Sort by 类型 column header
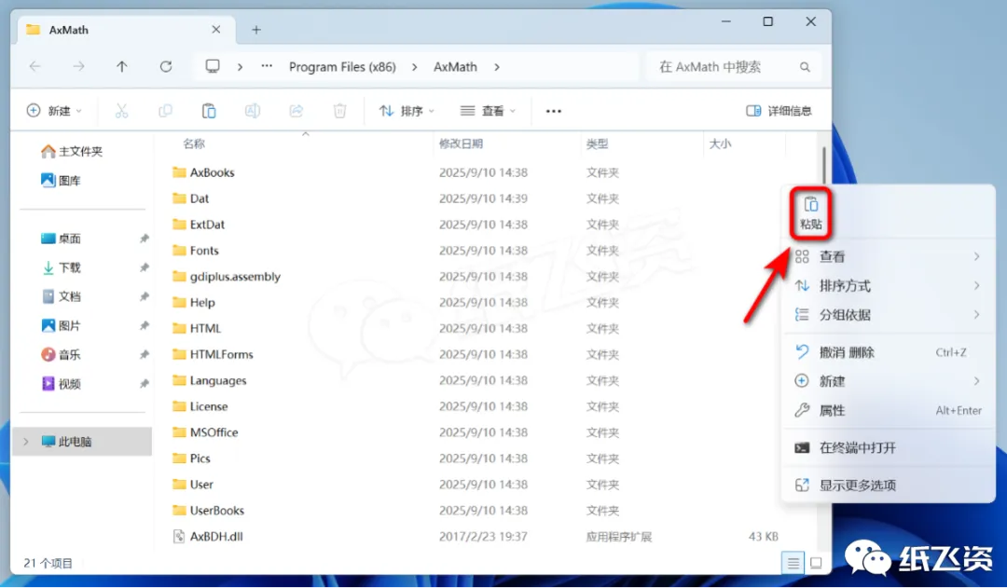The height and width of the screenshot is (588, 1007). [x=598, y=144]
